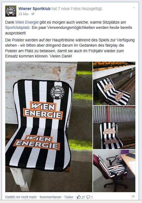This screenshot has width=142, height=203.
Task: Open the large striped seat cushion photo
Action: 49,127
